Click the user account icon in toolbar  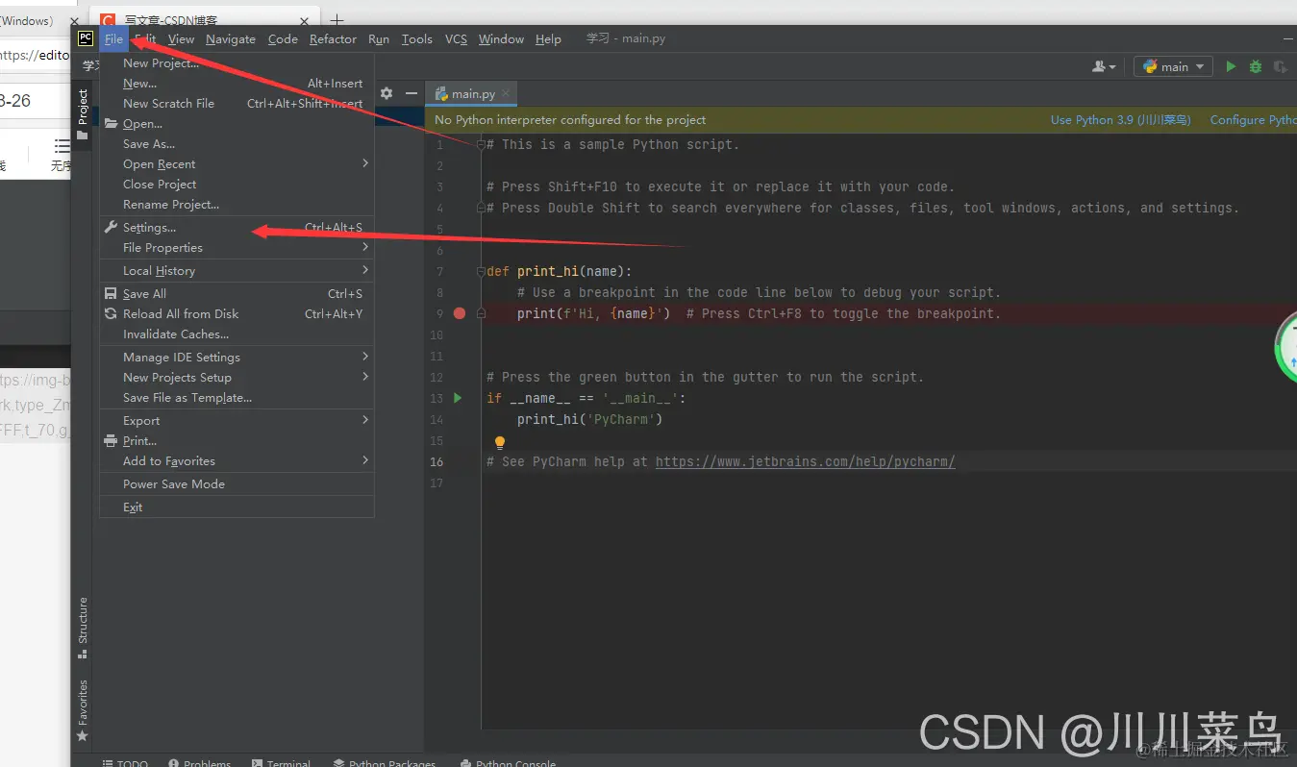pyautogui.click(x=1099, y=66)
